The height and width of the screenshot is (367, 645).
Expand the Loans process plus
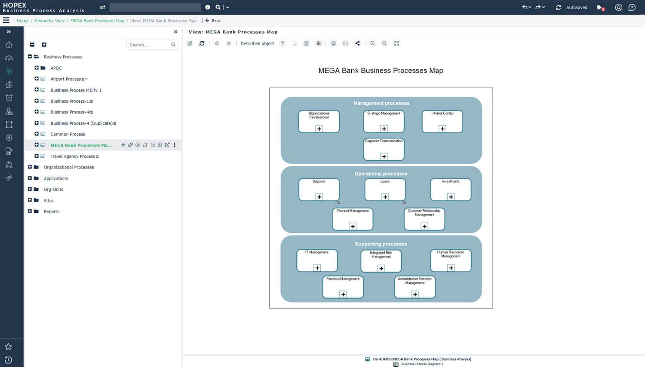tap(385, 197)
